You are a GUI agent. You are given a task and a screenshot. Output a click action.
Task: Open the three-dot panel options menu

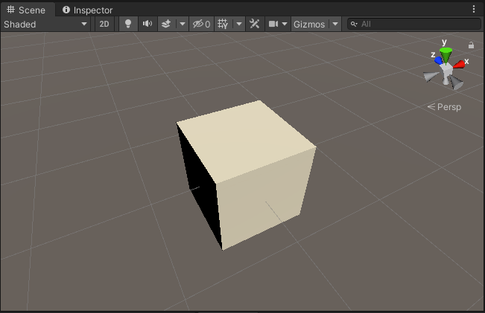point(474,9)
